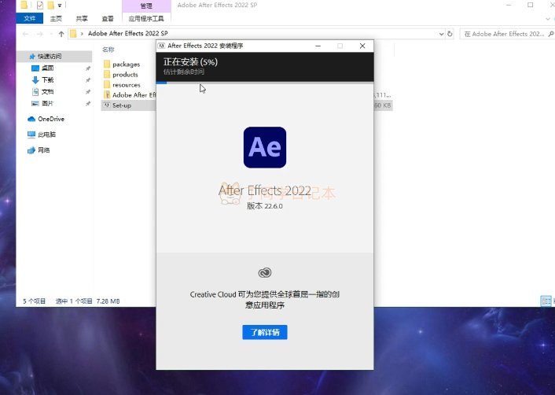Go to 下载 quick access folder
Viewport: 555px width, 395px height.
(47, 80)
